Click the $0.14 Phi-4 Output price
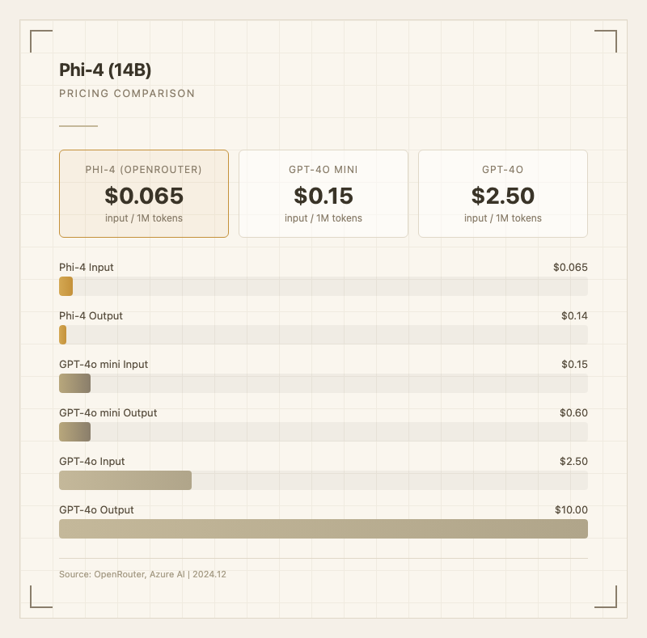The width and height of the screenshot is (647, 638). point(574,316)
